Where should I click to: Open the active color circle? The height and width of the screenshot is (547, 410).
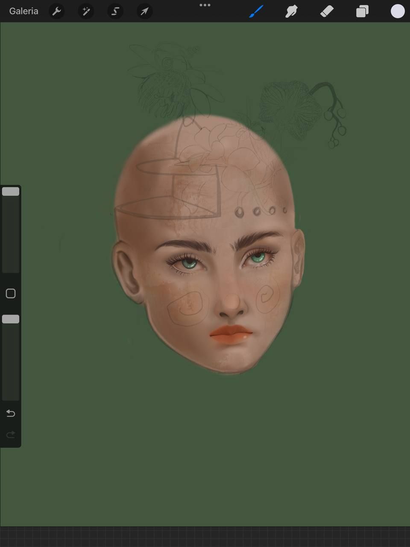(398, 11)
